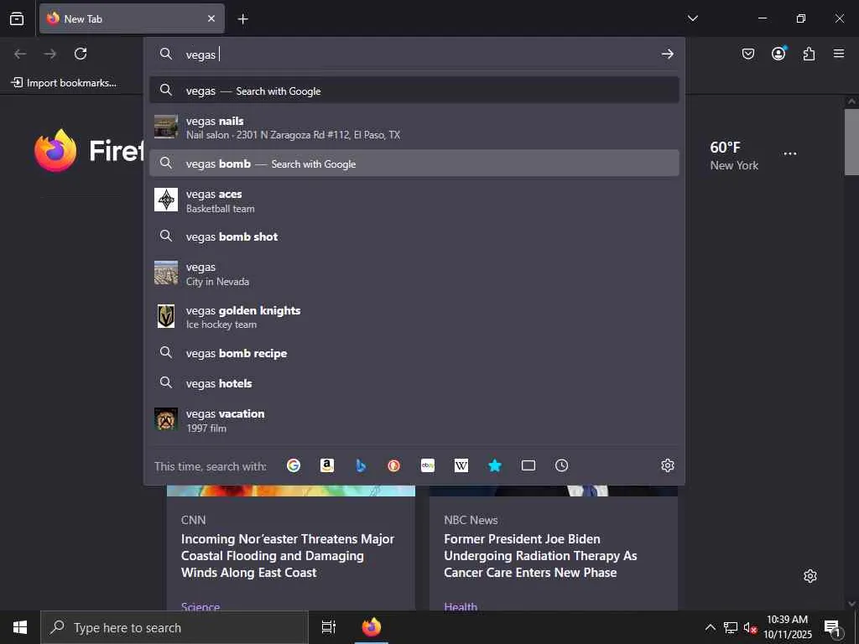Select the 'vegas bomb' suggestion
The width and height of the screenshot is (859, 644).
(414, 164)
